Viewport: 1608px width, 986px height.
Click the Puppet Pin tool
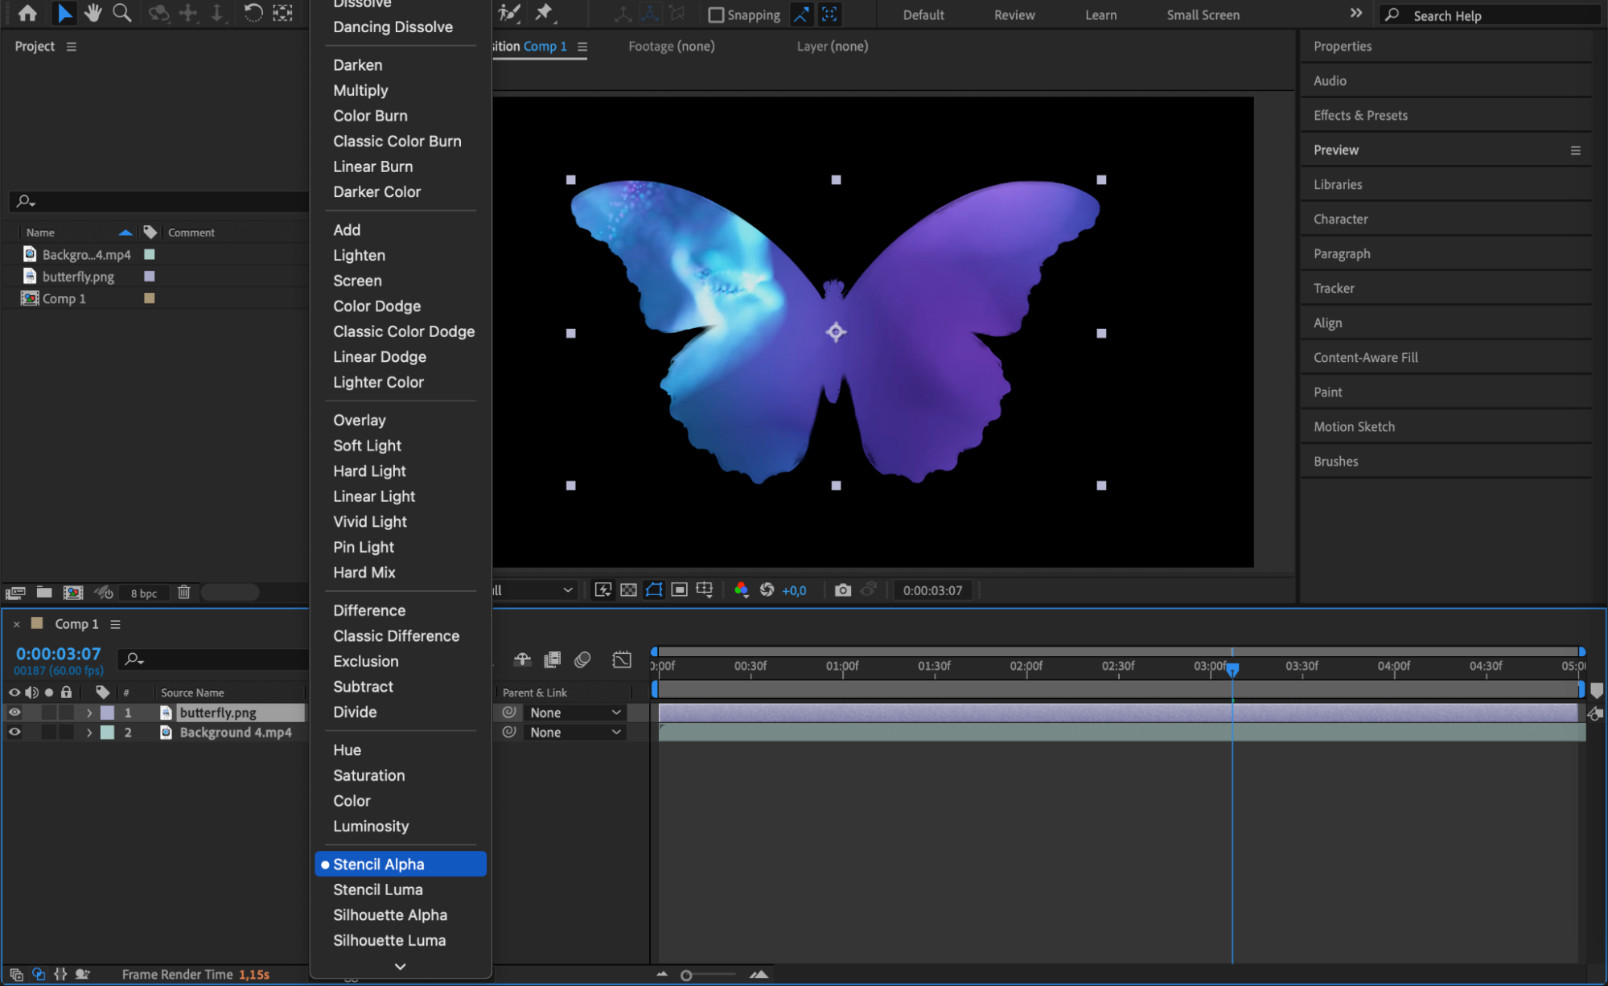[x=545, y=14]
